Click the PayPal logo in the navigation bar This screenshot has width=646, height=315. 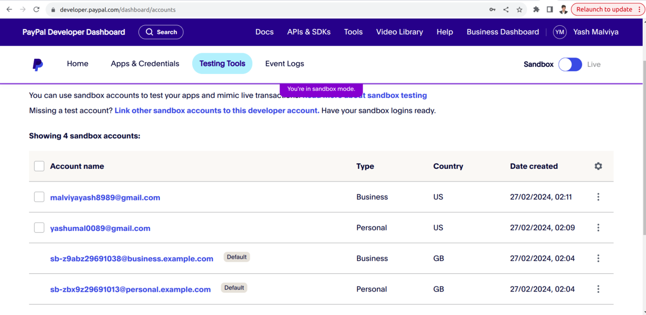(37, 64)
